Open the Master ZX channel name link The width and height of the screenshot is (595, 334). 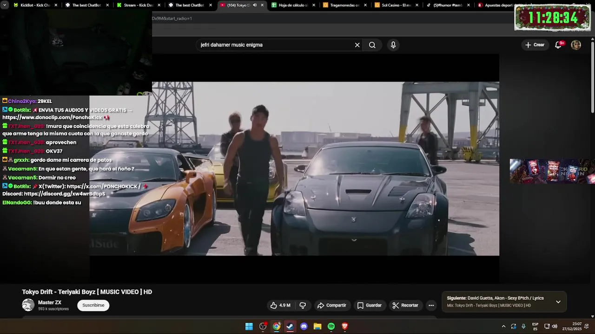[x=50, y=302]
